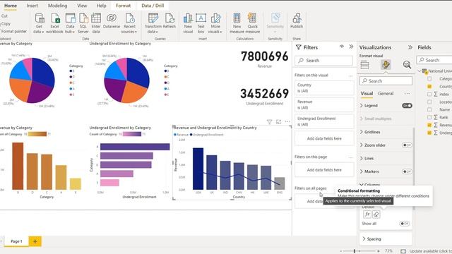
Task: Toggle the Filters pane eye icon
Action: [x=342, y=47]
